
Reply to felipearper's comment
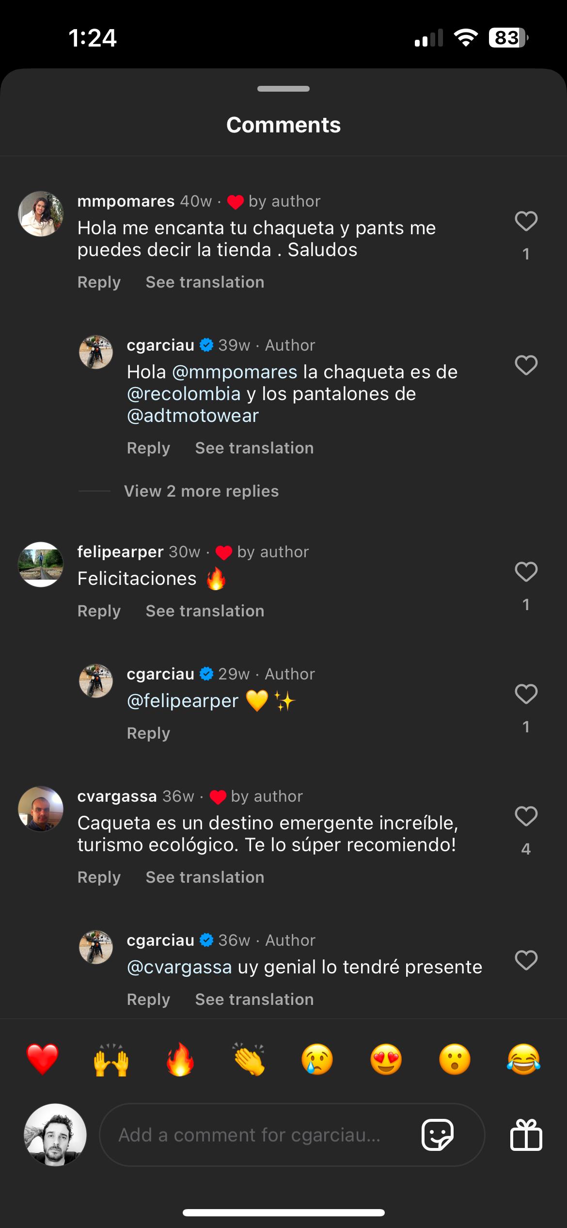coord(99,611)
